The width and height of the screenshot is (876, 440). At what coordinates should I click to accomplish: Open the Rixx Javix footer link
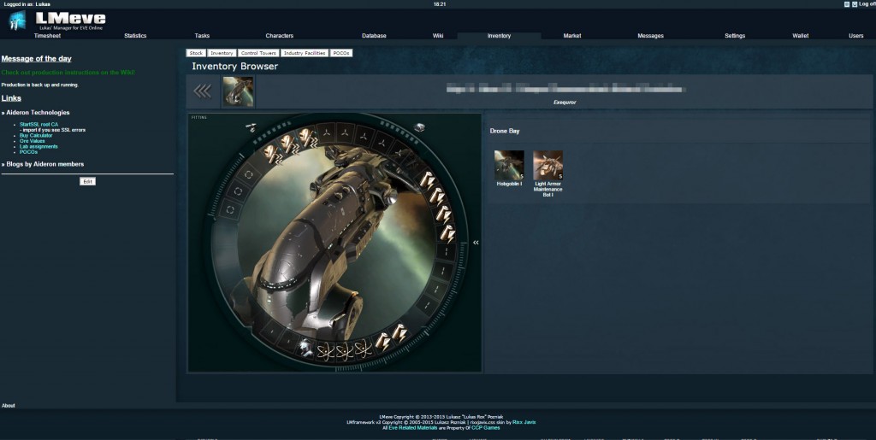click(524, 422)
